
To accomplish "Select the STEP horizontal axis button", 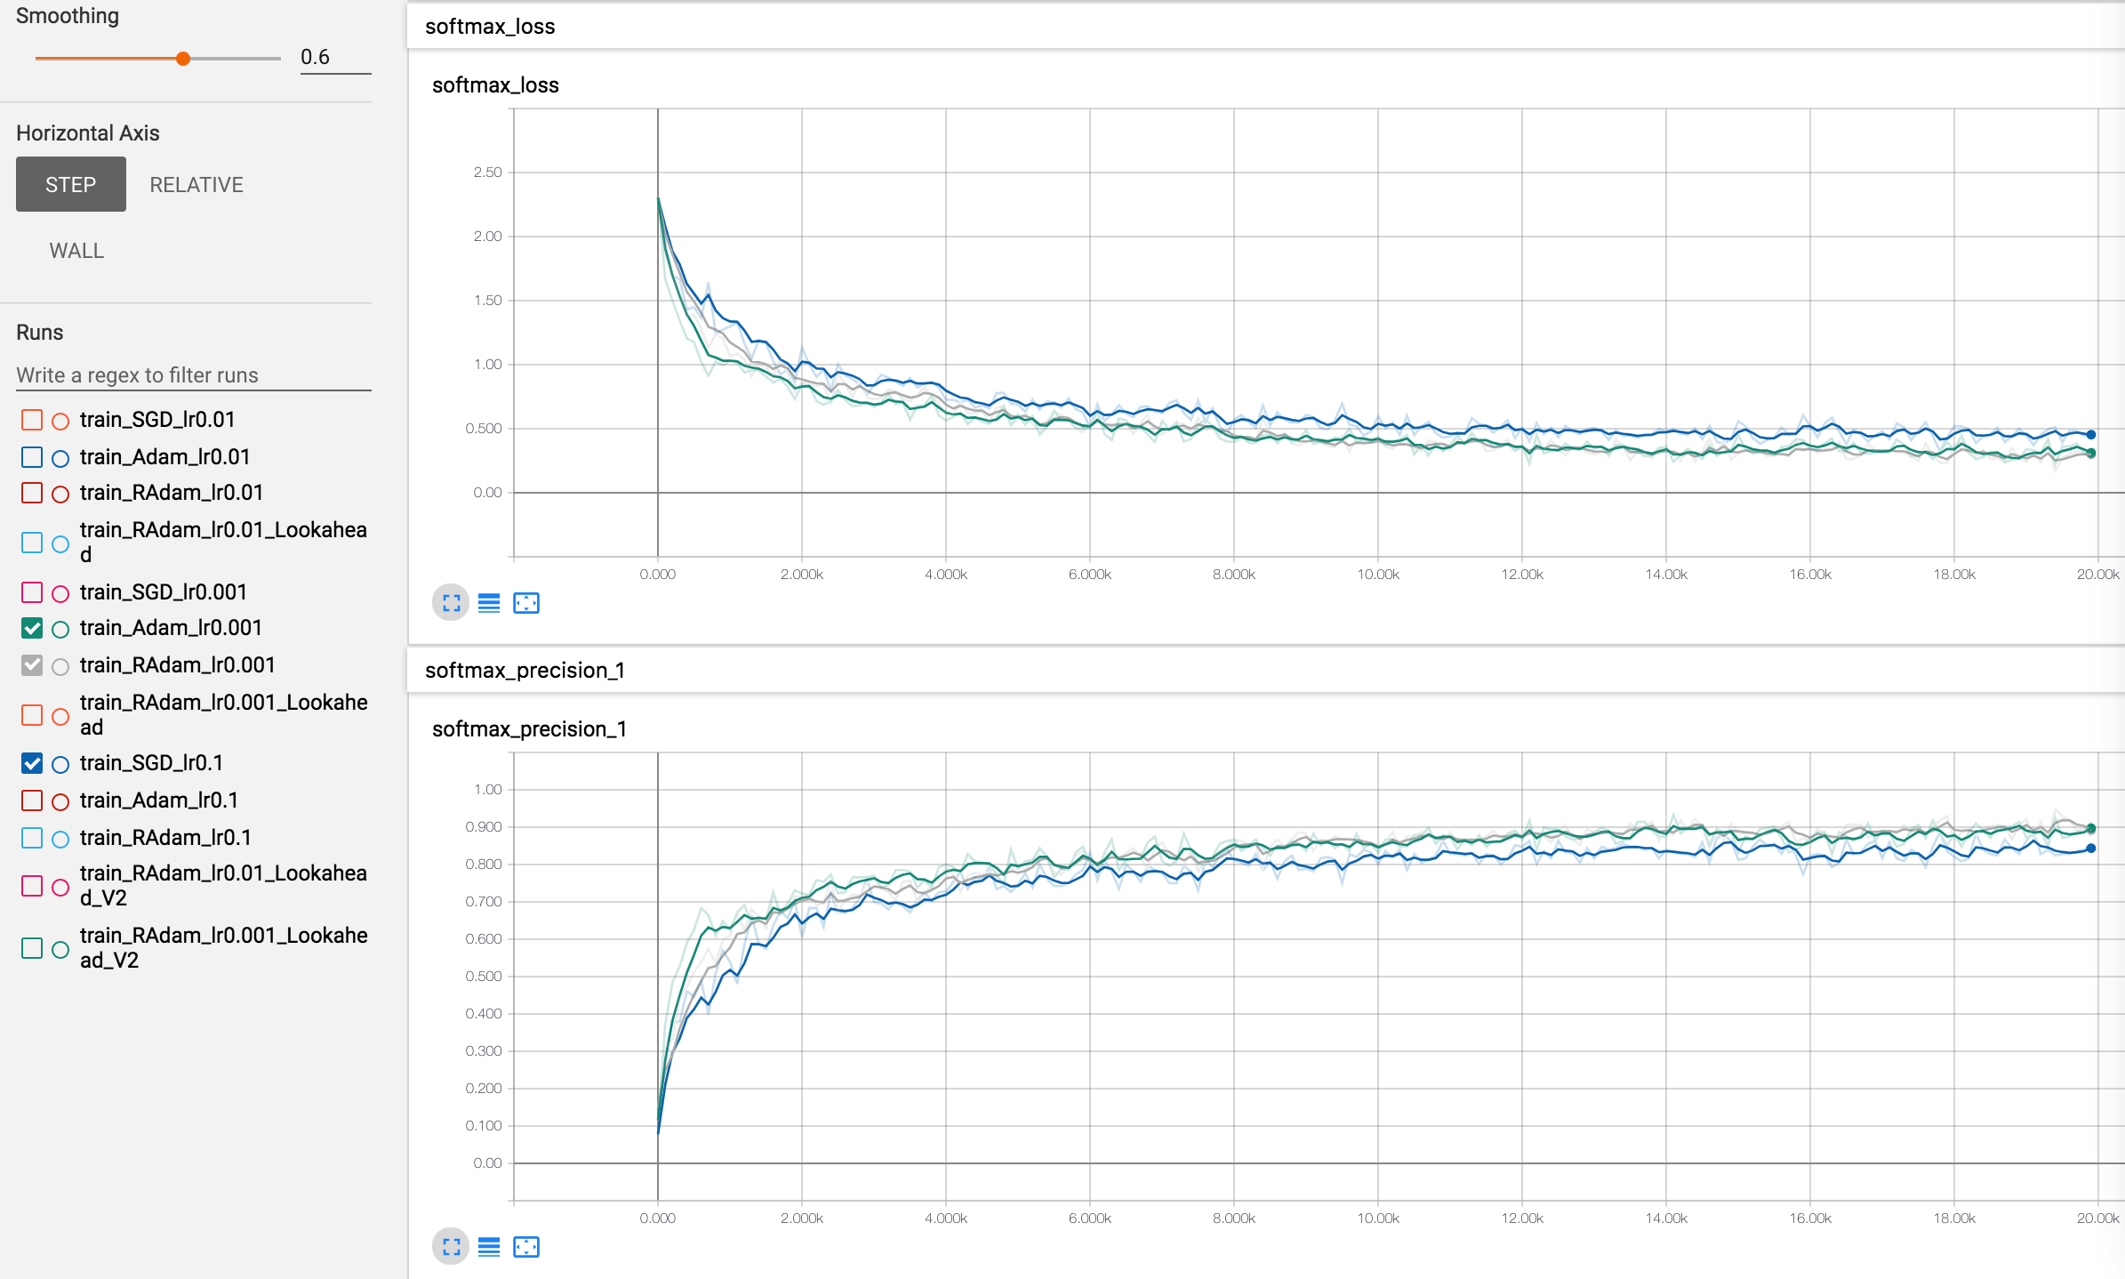I will pyautogui.click(x=71, y=185).
